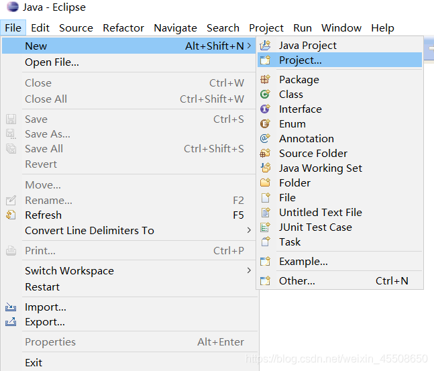This screenshot has width=434, height=371.
Task: Open the File menu
Action: click(x=13, y=28)
